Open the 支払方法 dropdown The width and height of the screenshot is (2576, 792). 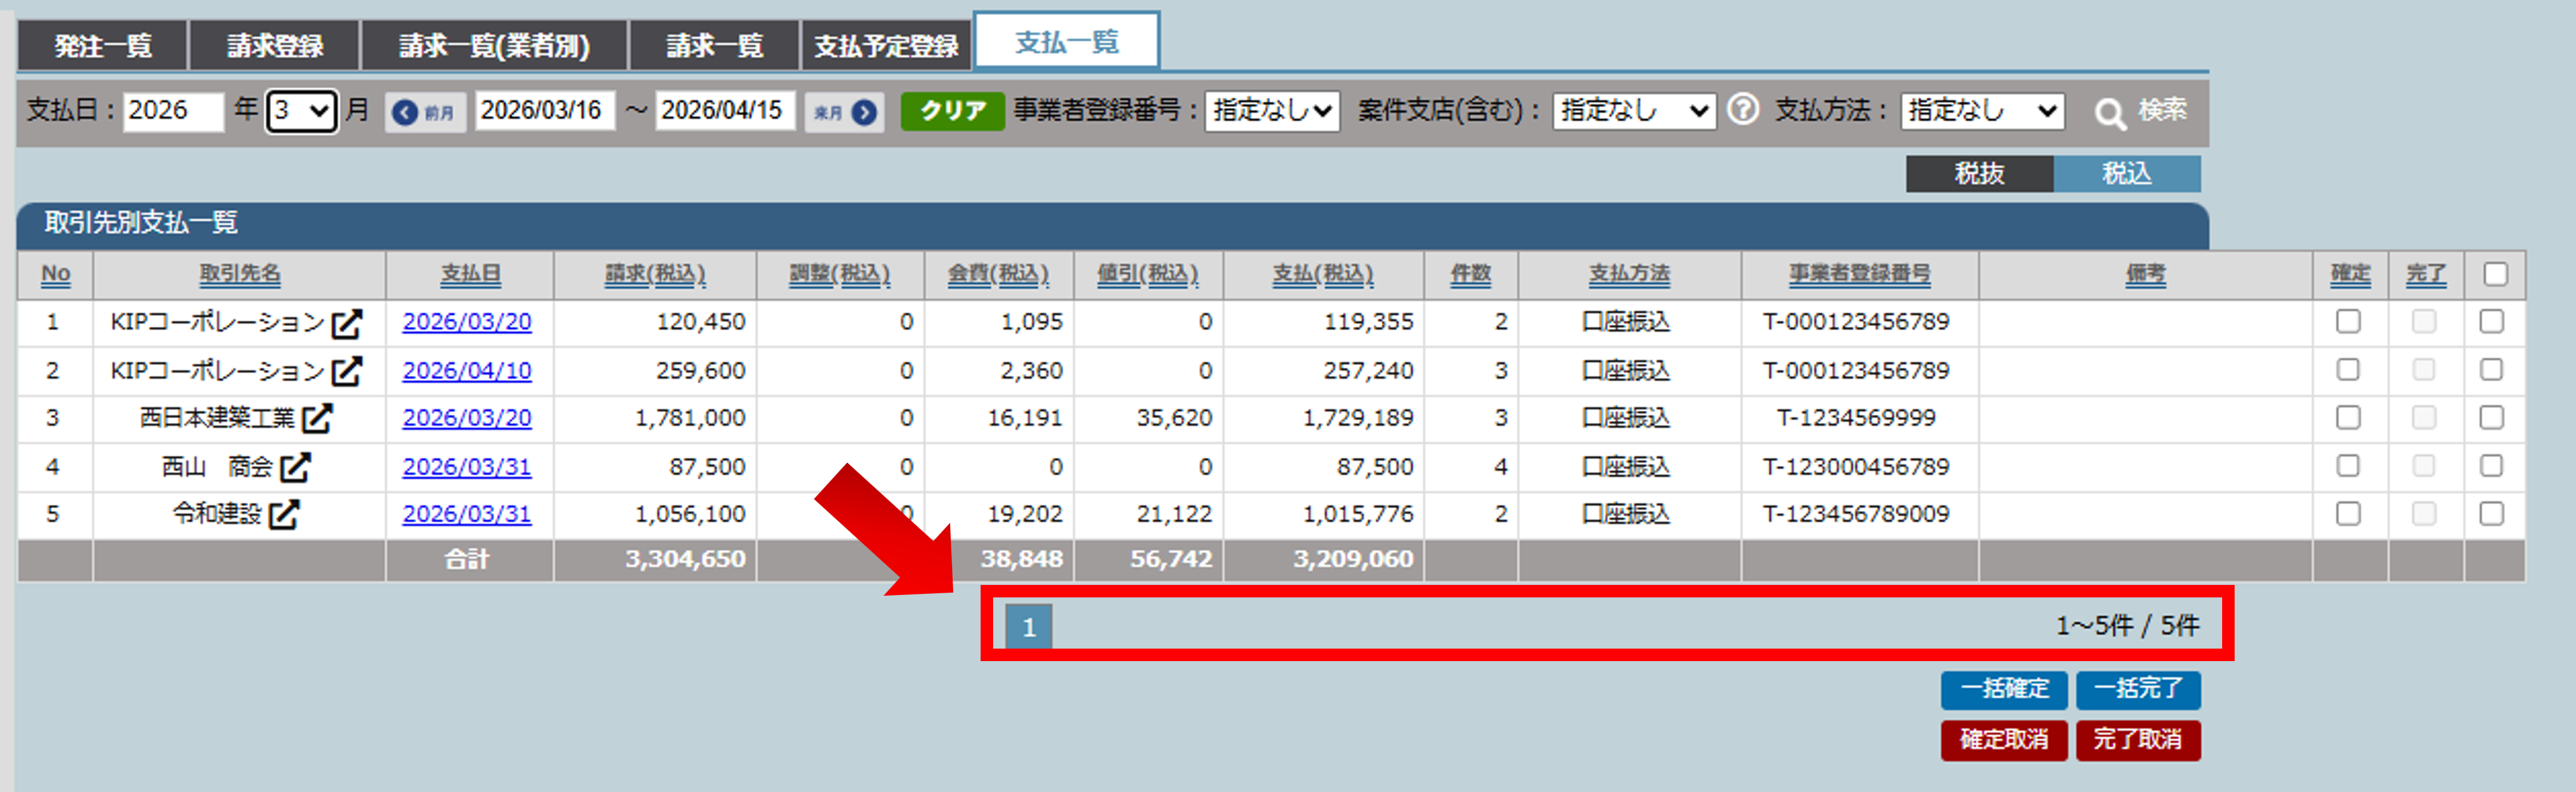pos(1981,110)
